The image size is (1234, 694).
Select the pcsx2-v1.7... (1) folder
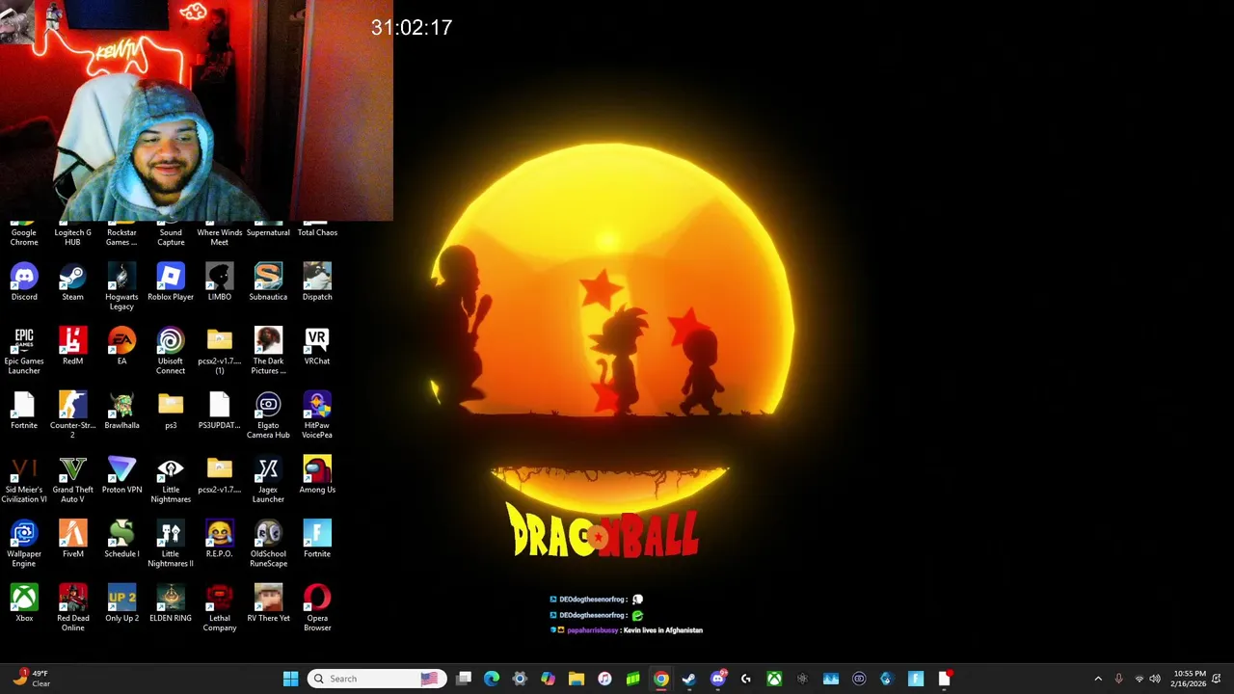[x=220, y=351]
